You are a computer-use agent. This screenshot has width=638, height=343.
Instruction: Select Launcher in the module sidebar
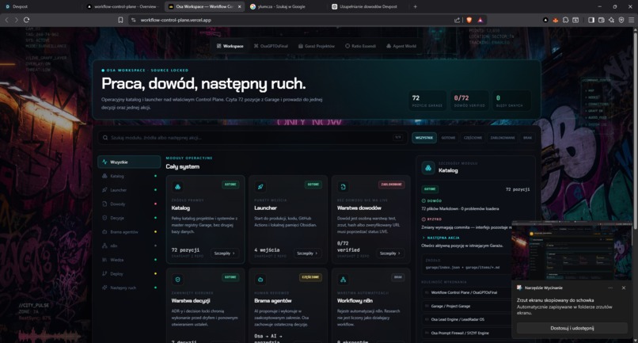pos(129,190)
